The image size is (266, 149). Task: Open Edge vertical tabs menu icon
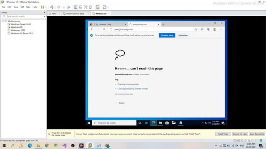(91, 24)
